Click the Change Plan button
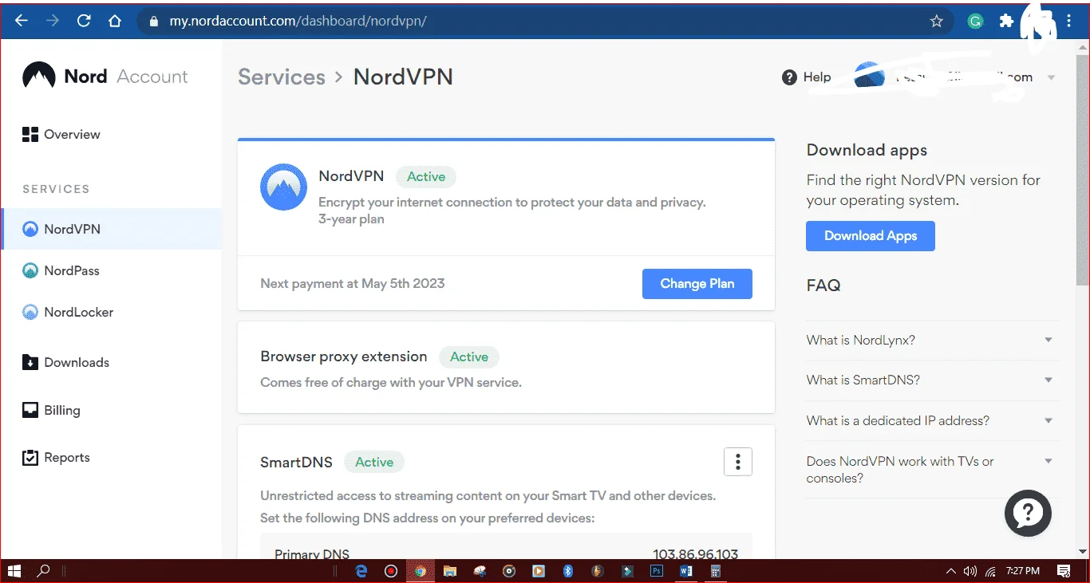Image resolution: width=1090 pixels, height=583 pixels. coord(697,283)
